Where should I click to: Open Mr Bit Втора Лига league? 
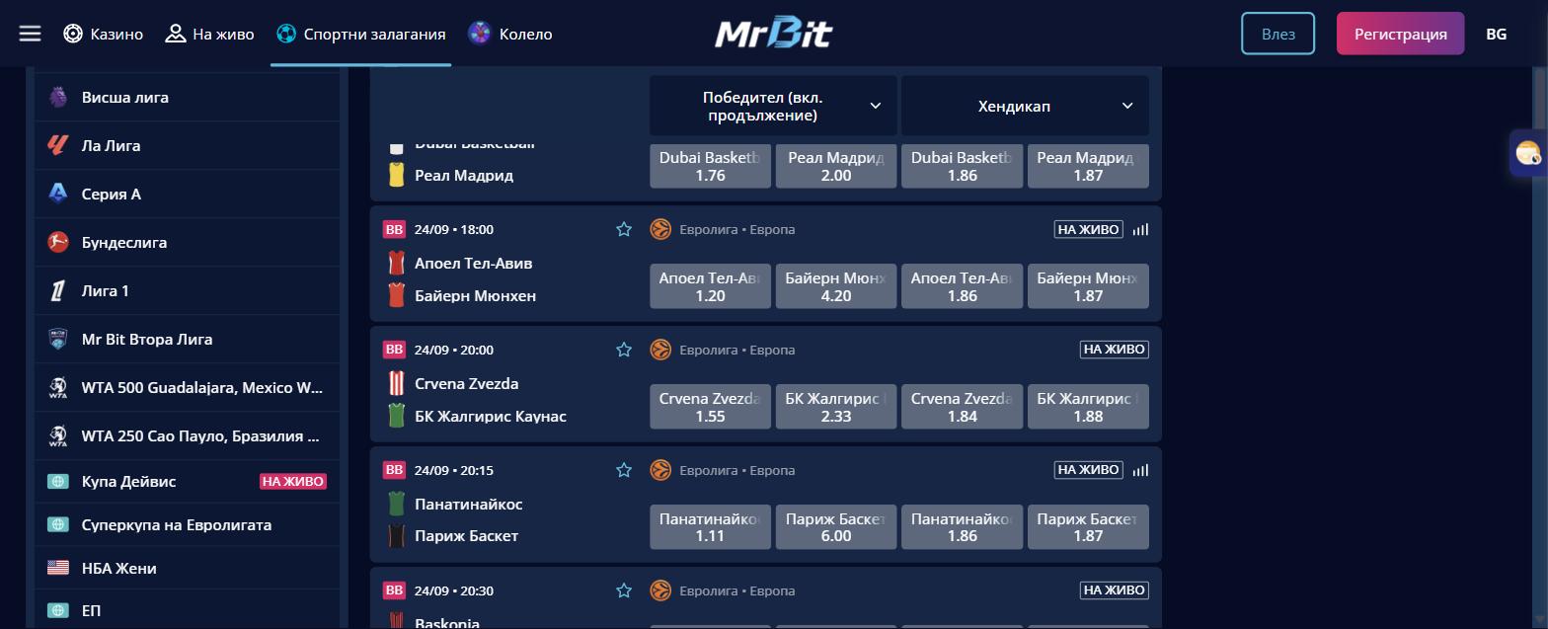point(188,339)
